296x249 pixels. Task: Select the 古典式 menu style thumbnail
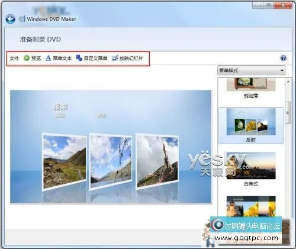pyautogui.click(x=251, y=165)
